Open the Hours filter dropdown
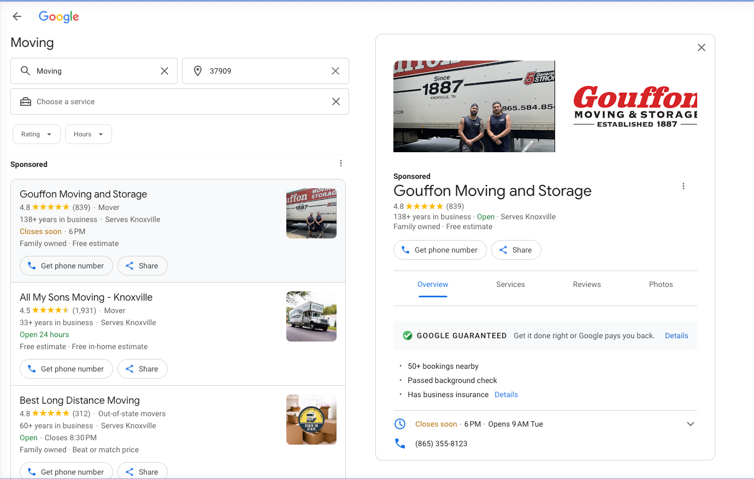 (89, 134)
